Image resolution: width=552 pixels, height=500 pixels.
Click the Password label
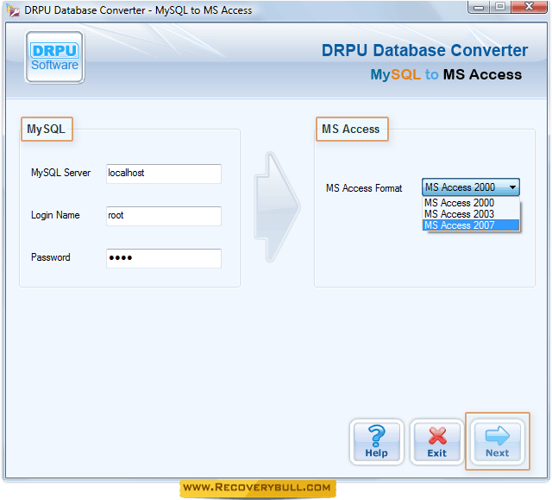51,257
